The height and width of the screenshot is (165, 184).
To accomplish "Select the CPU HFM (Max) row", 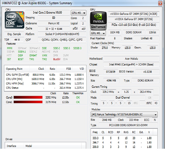I will pyautogui.click(x=45, y=84).
